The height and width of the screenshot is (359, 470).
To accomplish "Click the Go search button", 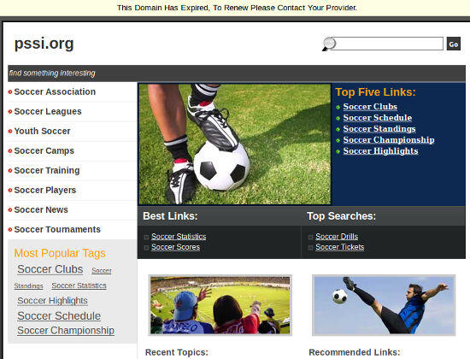I will [454, 44].
